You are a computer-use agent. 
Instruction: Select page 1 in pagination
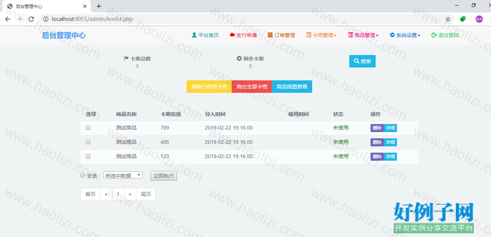tap(118, 194)
